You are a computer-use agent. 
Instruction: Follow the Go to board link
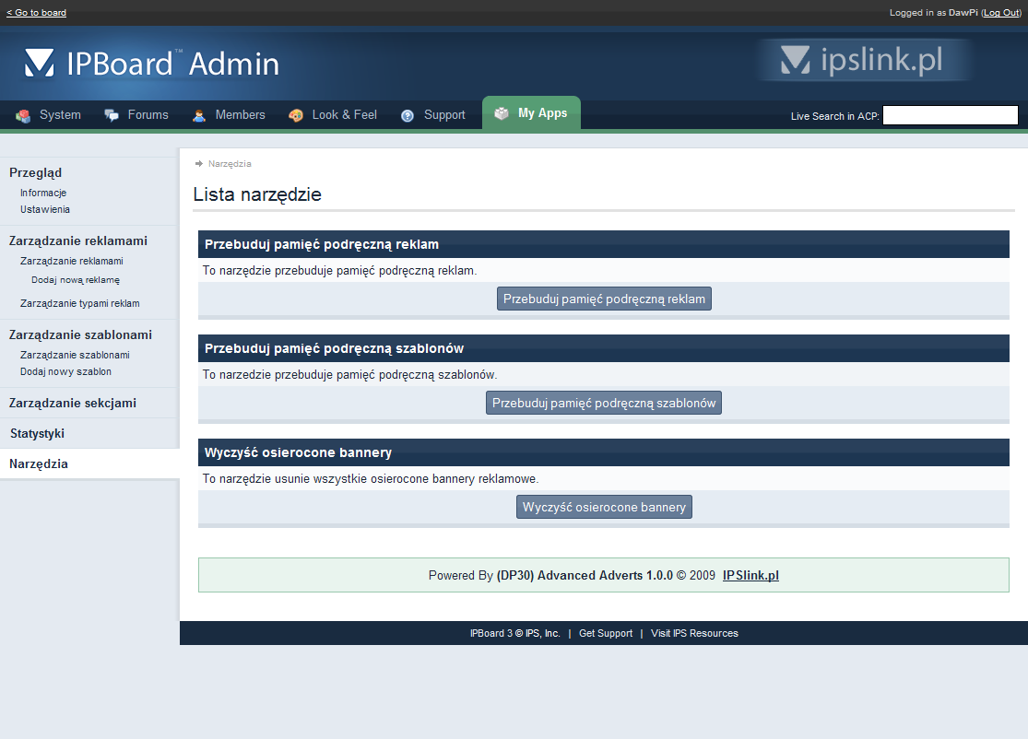(x=36, y=13)
